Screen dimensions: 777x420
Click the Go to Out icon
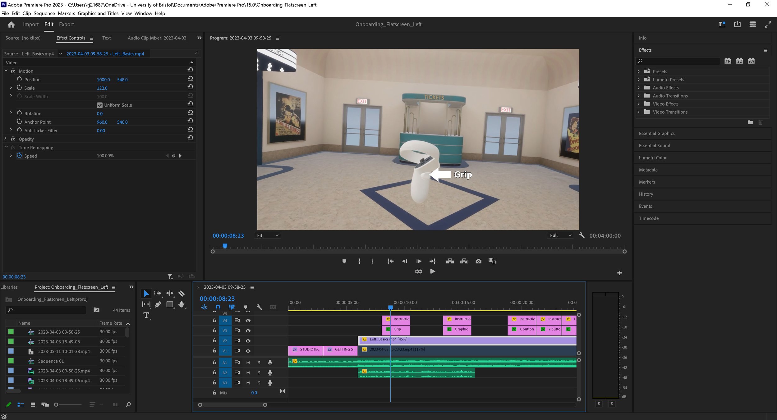432,261
